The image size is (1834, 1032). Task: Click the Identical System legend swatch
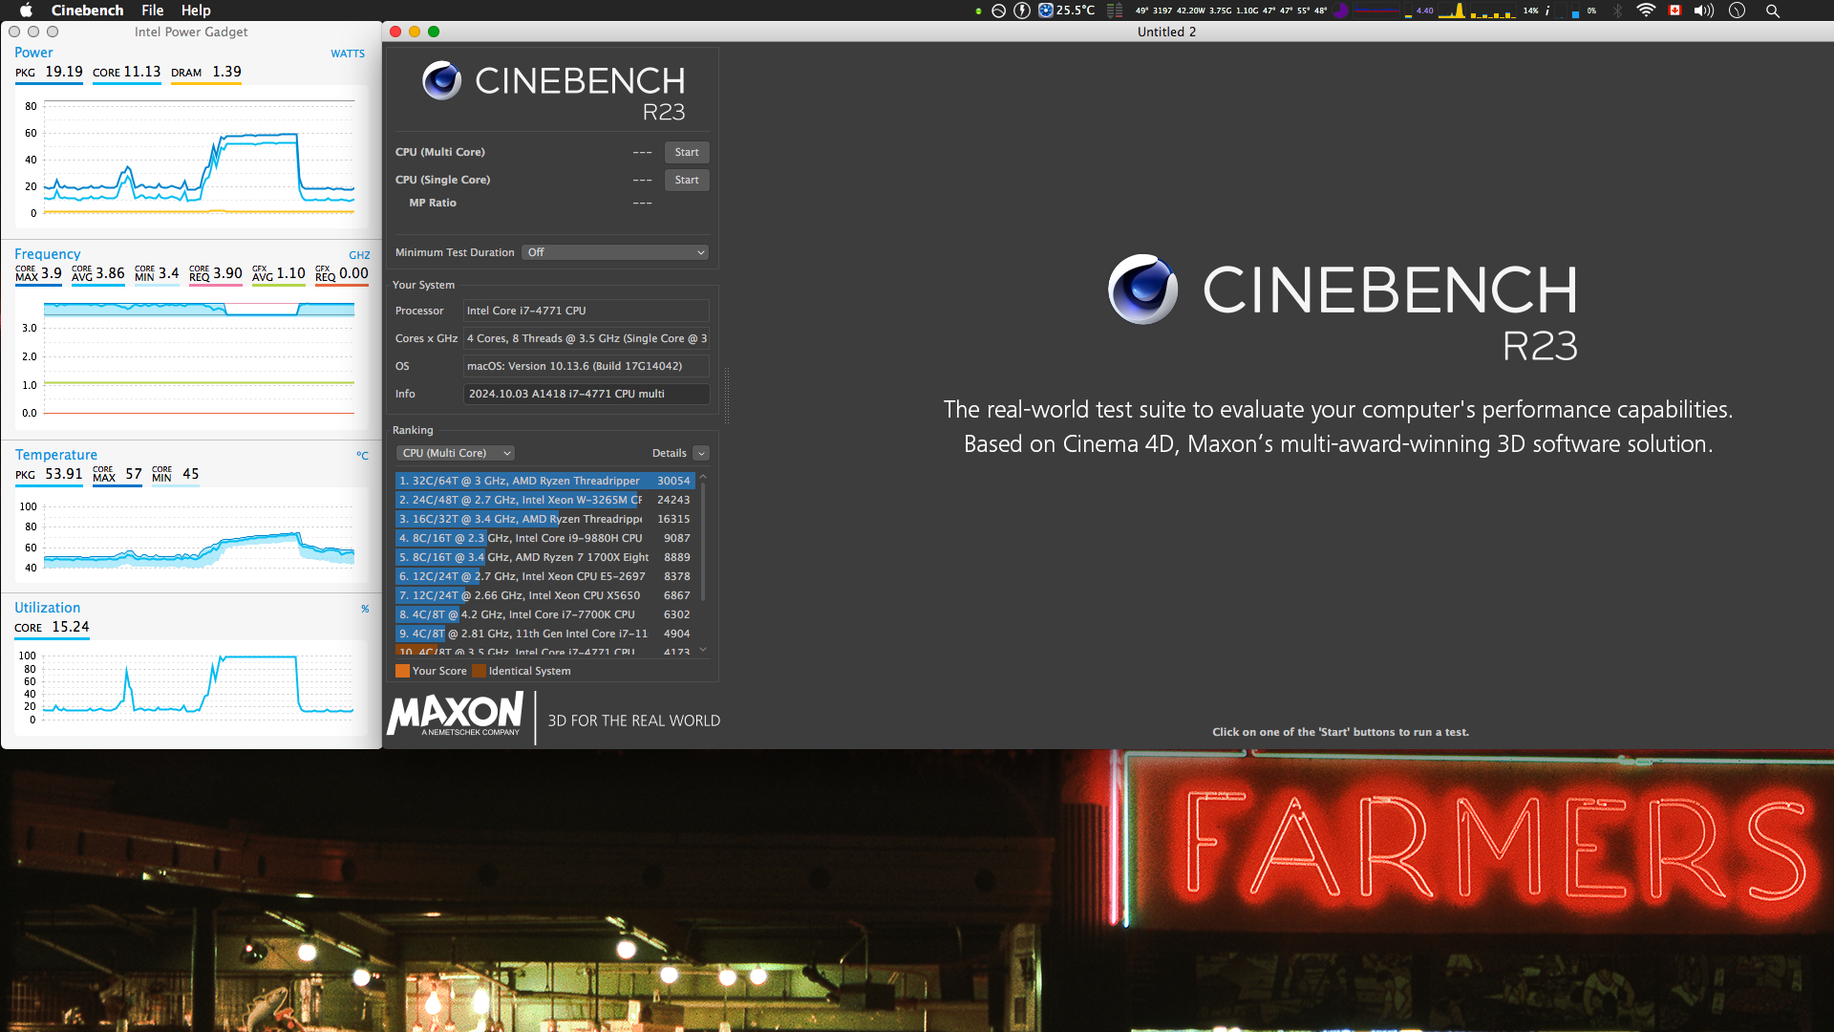(x=479, y=671)
